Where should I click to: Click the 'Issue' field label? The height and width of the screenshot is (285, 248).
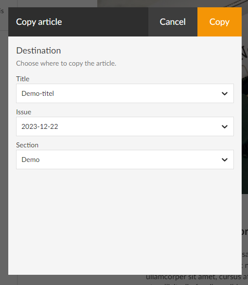tap(24, 112)
